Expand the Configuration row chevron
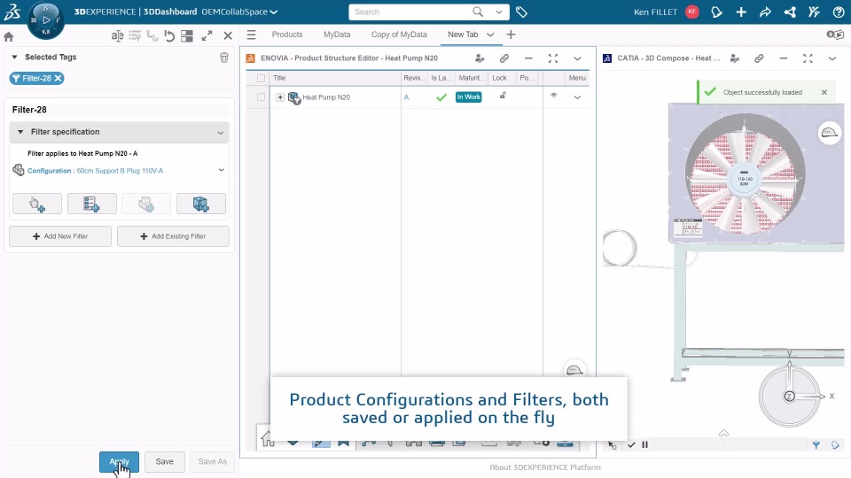Image resolution: width=851 pixels, height=478 pixels. click(222, 170)
